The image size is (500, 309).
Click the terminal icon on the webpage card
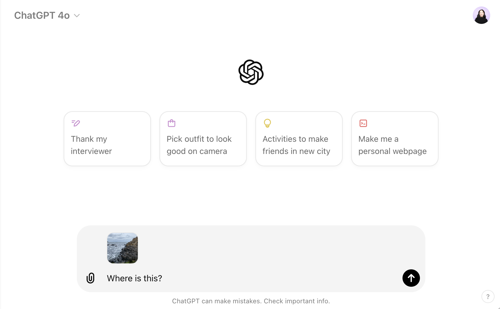pos(363,123)
